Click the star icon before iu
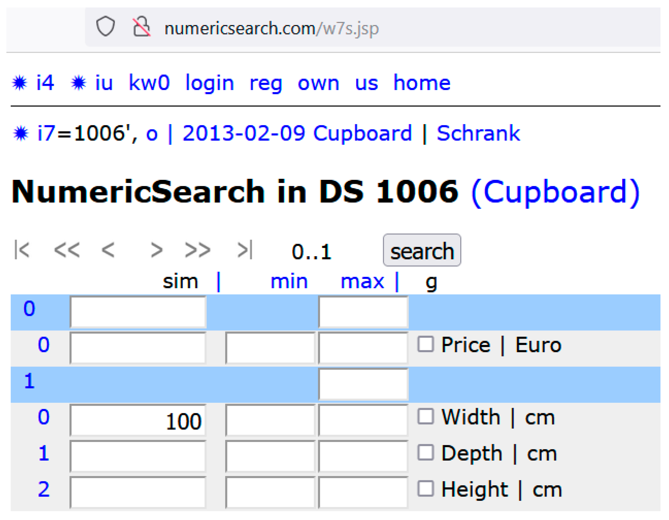 [79, 83]
